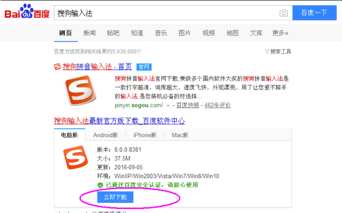Click the 立即下载 download button
This screenshot has height=213, width=342.
[x=115, y=197]
